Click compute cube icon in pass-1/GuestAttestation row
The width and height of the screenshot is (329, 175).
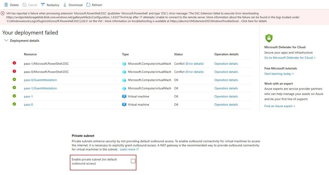click(124, 88)
